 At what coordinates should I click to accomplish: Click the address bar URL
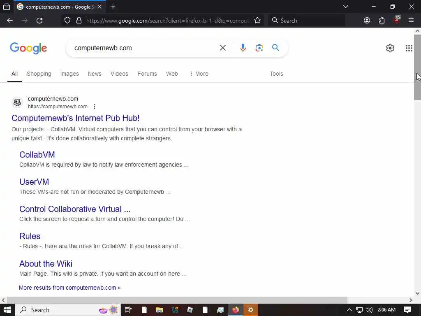tap(168, 21)
